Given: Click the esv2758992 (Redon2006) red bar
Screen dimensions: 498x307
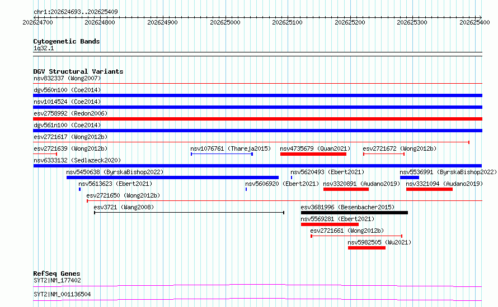Looking at the screenshot, I should coord(257,119).
